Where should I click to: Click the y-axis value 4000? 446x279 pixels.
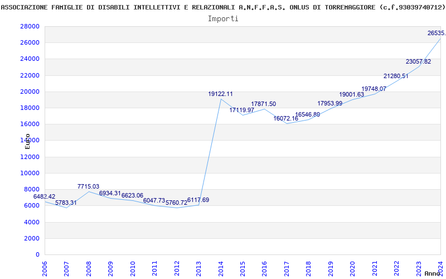pos(32,222)
